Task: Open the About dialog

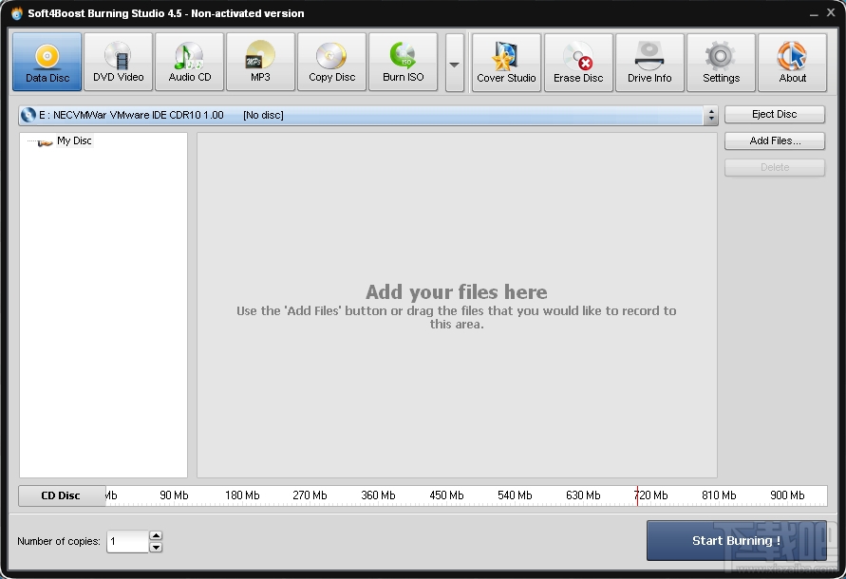Action: click(x=792, y=63)
